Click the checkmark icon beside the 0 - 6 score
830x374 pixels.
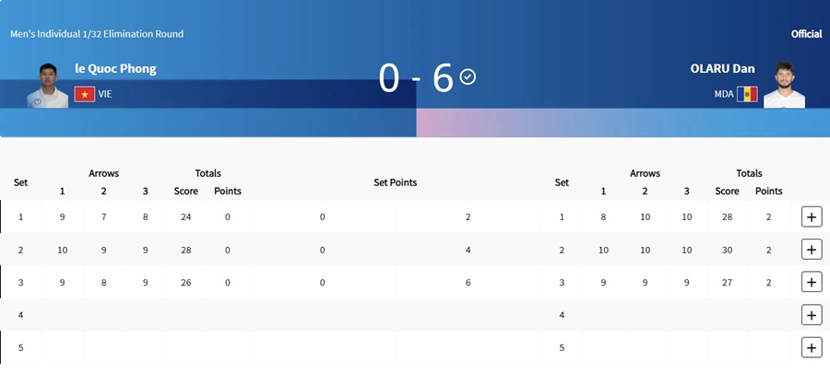click(468, 76)
